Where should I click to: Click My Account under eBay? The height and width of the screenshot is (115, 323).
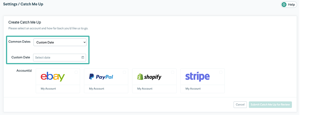click(x=48, y=89)
